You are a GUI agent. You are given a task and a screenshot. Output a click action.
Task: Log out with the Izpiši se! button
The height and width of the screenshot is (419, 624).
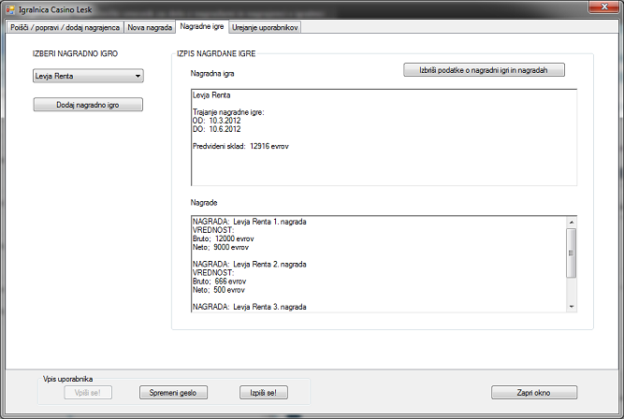coord(264,393)
